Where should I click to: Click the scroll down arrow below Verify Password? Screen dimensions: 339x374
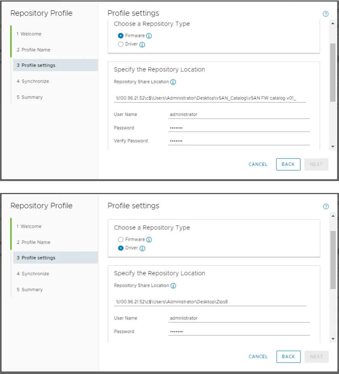coord(333,146)
